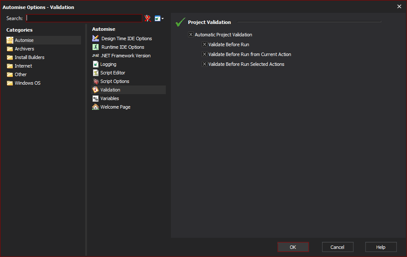Image resolution: width=407 pixels, height=257 pixels.
Task: Open .NET Framework Version icon
Action: (x=96, y=56)
